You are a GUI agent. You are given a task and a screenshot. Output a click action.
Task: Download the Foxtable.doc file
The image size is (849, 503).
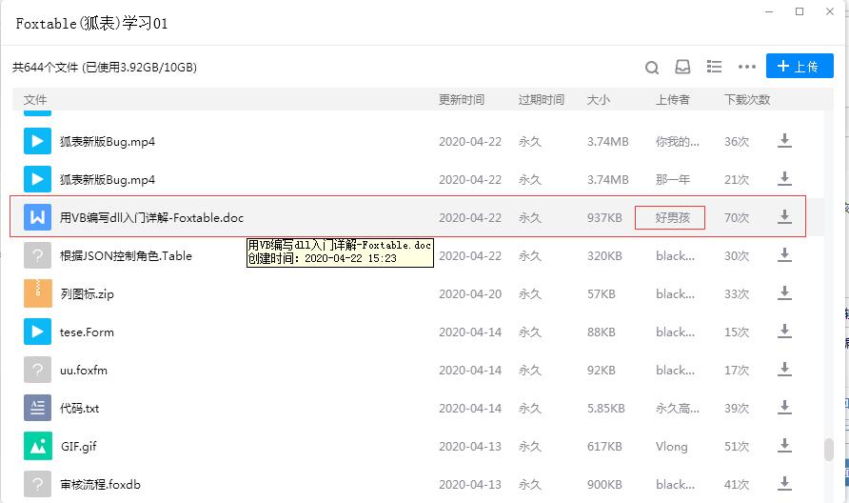785,217
